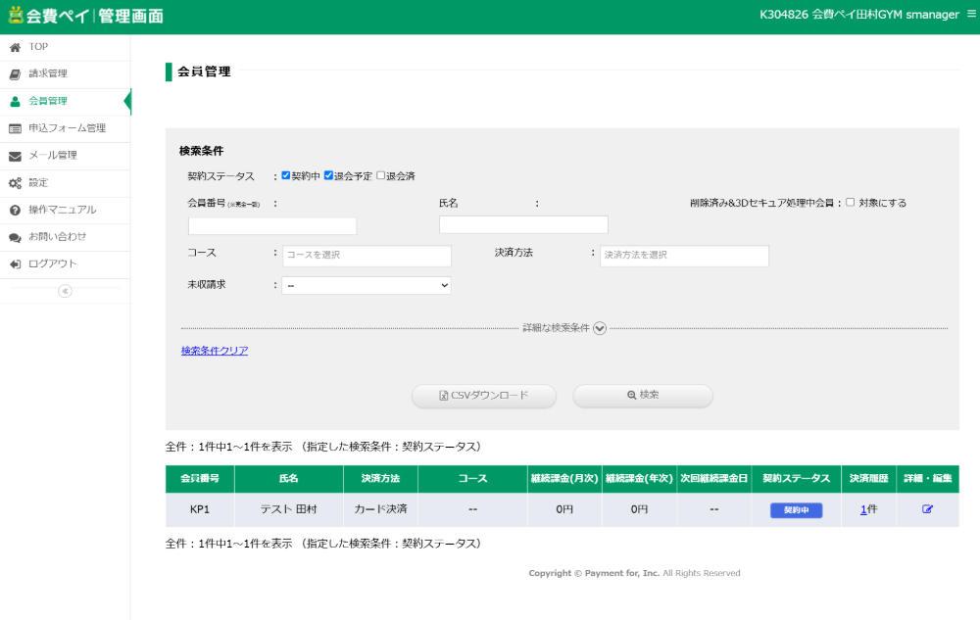980x620 pixels.
Task: Expand 詳細な検索条件 with the chevron
Action: [x=600, y=328]
